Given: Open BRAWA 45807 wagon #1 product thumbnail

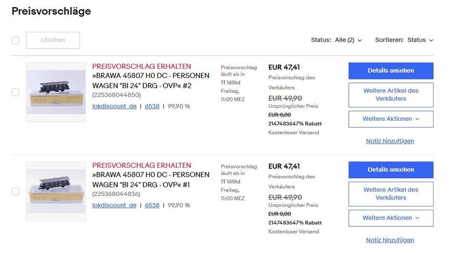Looking at the screenshot, I should (x=56, y=191).
